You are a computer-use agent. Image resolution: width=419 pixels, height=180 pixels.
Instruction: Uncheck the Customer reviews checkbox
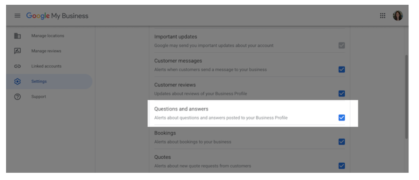pos(341,94)
